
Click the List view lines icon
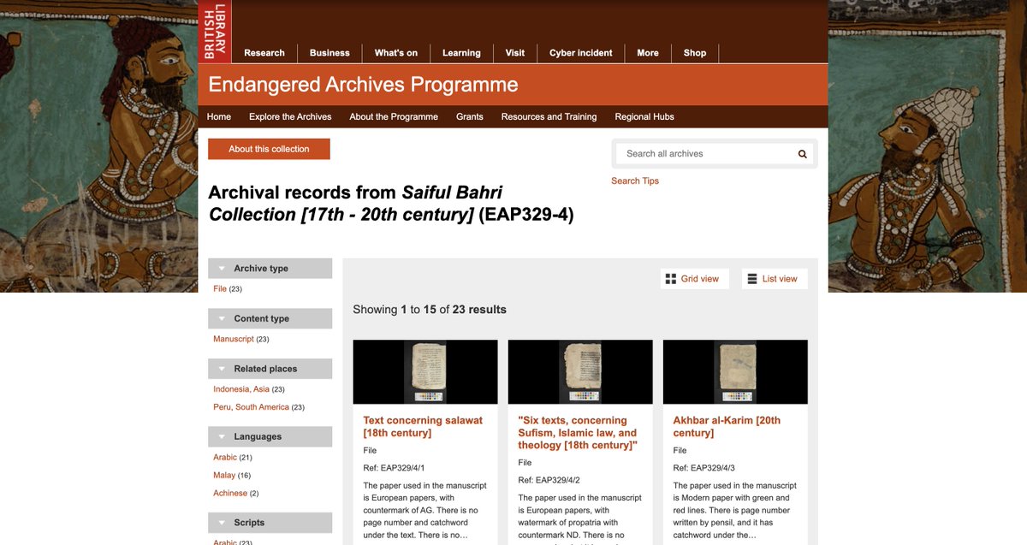pos(752,279)
